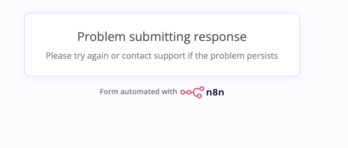Click the word "response" in the heading
Image resolution: width=348 pixels, height=148 pixels.
coord(220,37)
